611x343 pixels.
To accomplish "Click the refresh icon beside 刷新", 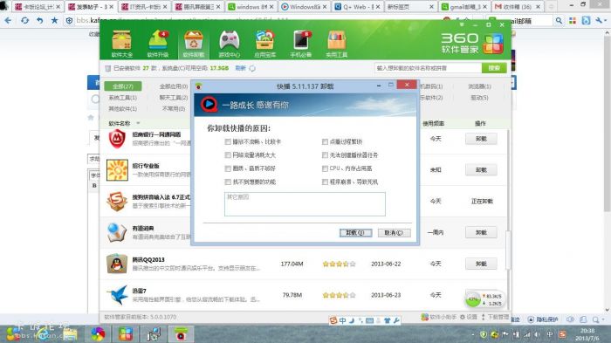I will [252, 68].
